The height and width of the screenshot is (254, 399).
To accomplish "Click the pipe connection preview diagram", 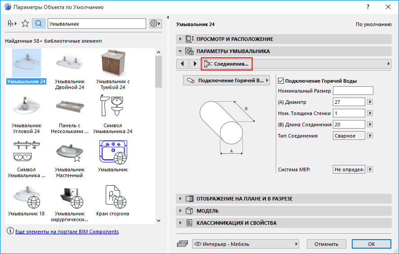I will 227,127.
